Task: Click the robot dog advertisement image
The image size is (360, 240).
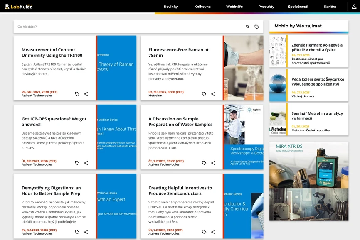Action: tap(309, 204)
